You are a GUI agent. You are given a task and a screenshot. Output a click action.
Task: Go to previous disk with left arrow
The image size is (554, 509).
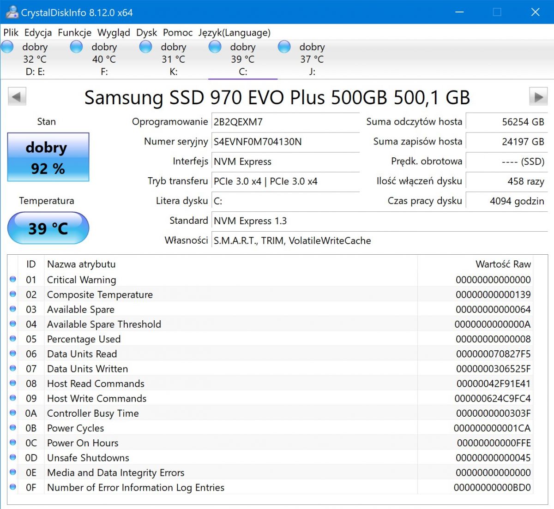point(17,97)
